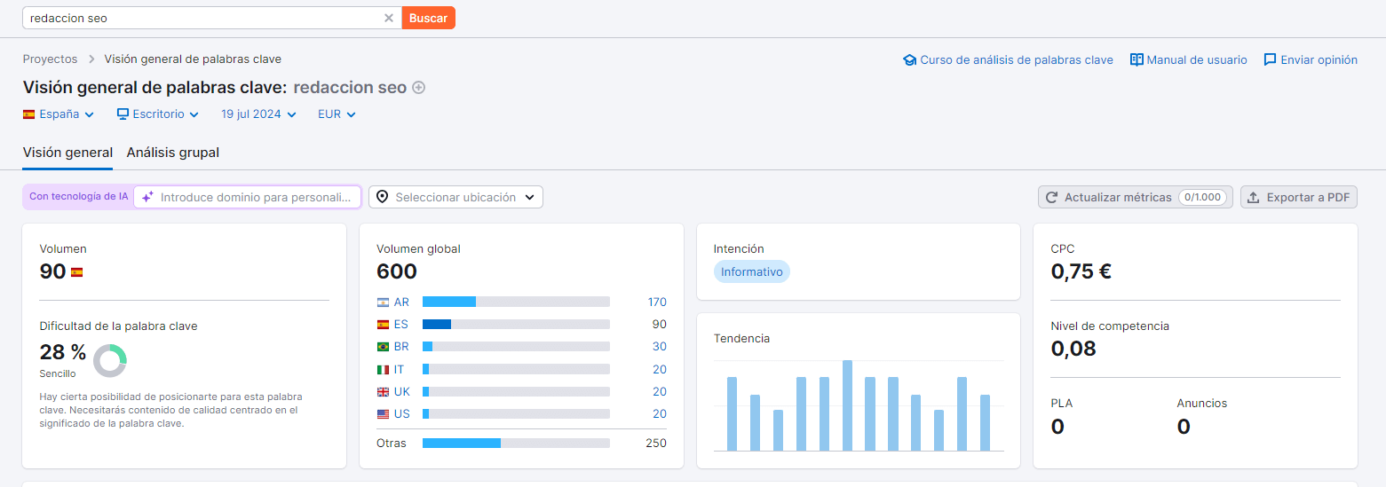Open Curso de análisis de palabras clave
Viewport: 1386px width, 487px height.
1016,60
